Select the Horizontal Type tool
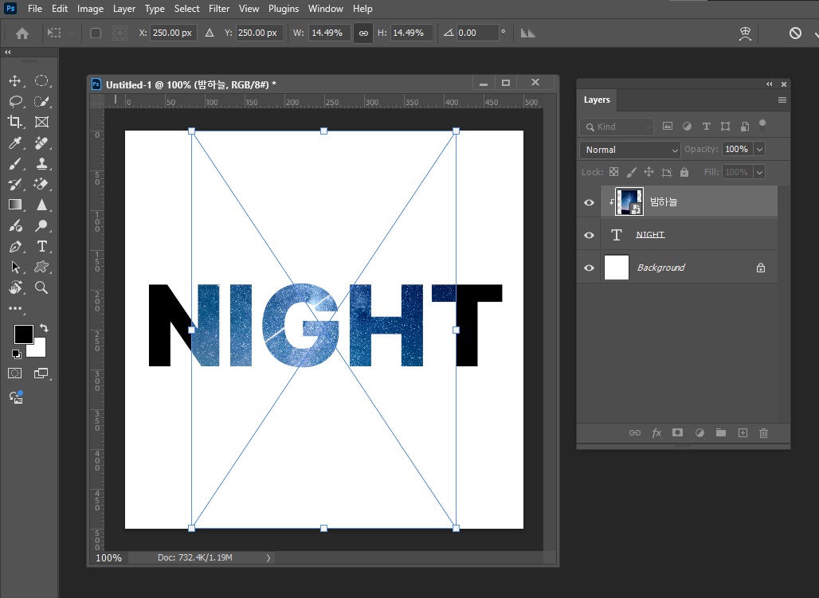 coord(41,247)
